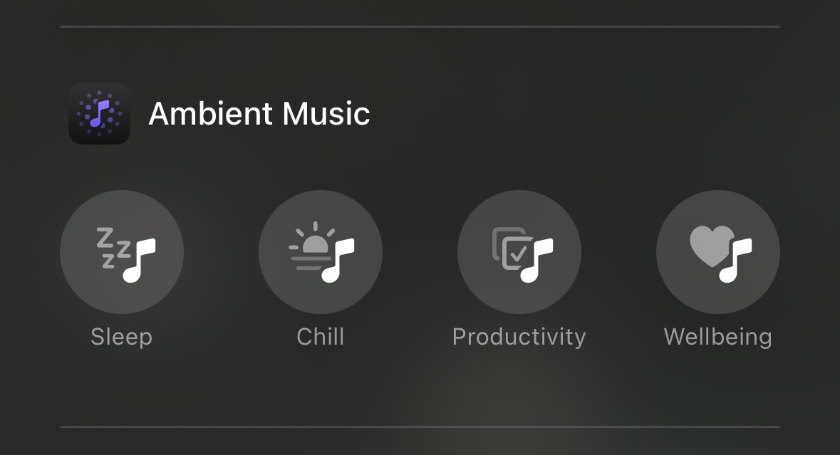Image resolution: width=840 pixels, height=455 pixels.
Task: Open the Ambient Music app icon
Action: [x=99, y=113]
